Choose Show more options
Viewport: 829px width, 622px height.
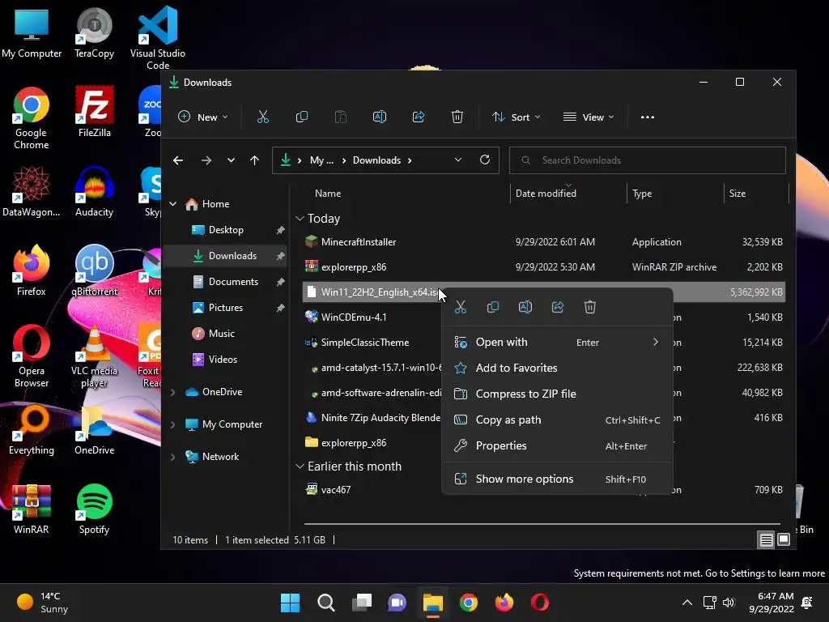557,479
